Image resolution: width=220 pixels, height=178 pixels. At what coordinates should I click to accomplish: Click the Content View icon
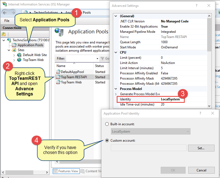click(x=83, y=171)
